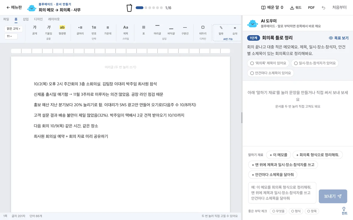Apply italic with the 기울임 button
This screenshot has height=220, width=353.
point(49,30)
